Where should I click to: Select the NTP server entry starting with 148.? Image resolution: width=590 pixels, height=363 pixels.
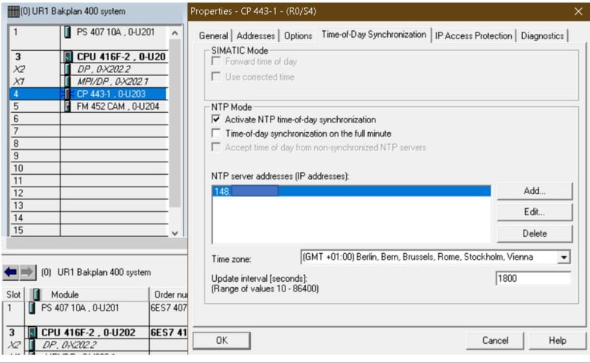click(x=352, y=191)
